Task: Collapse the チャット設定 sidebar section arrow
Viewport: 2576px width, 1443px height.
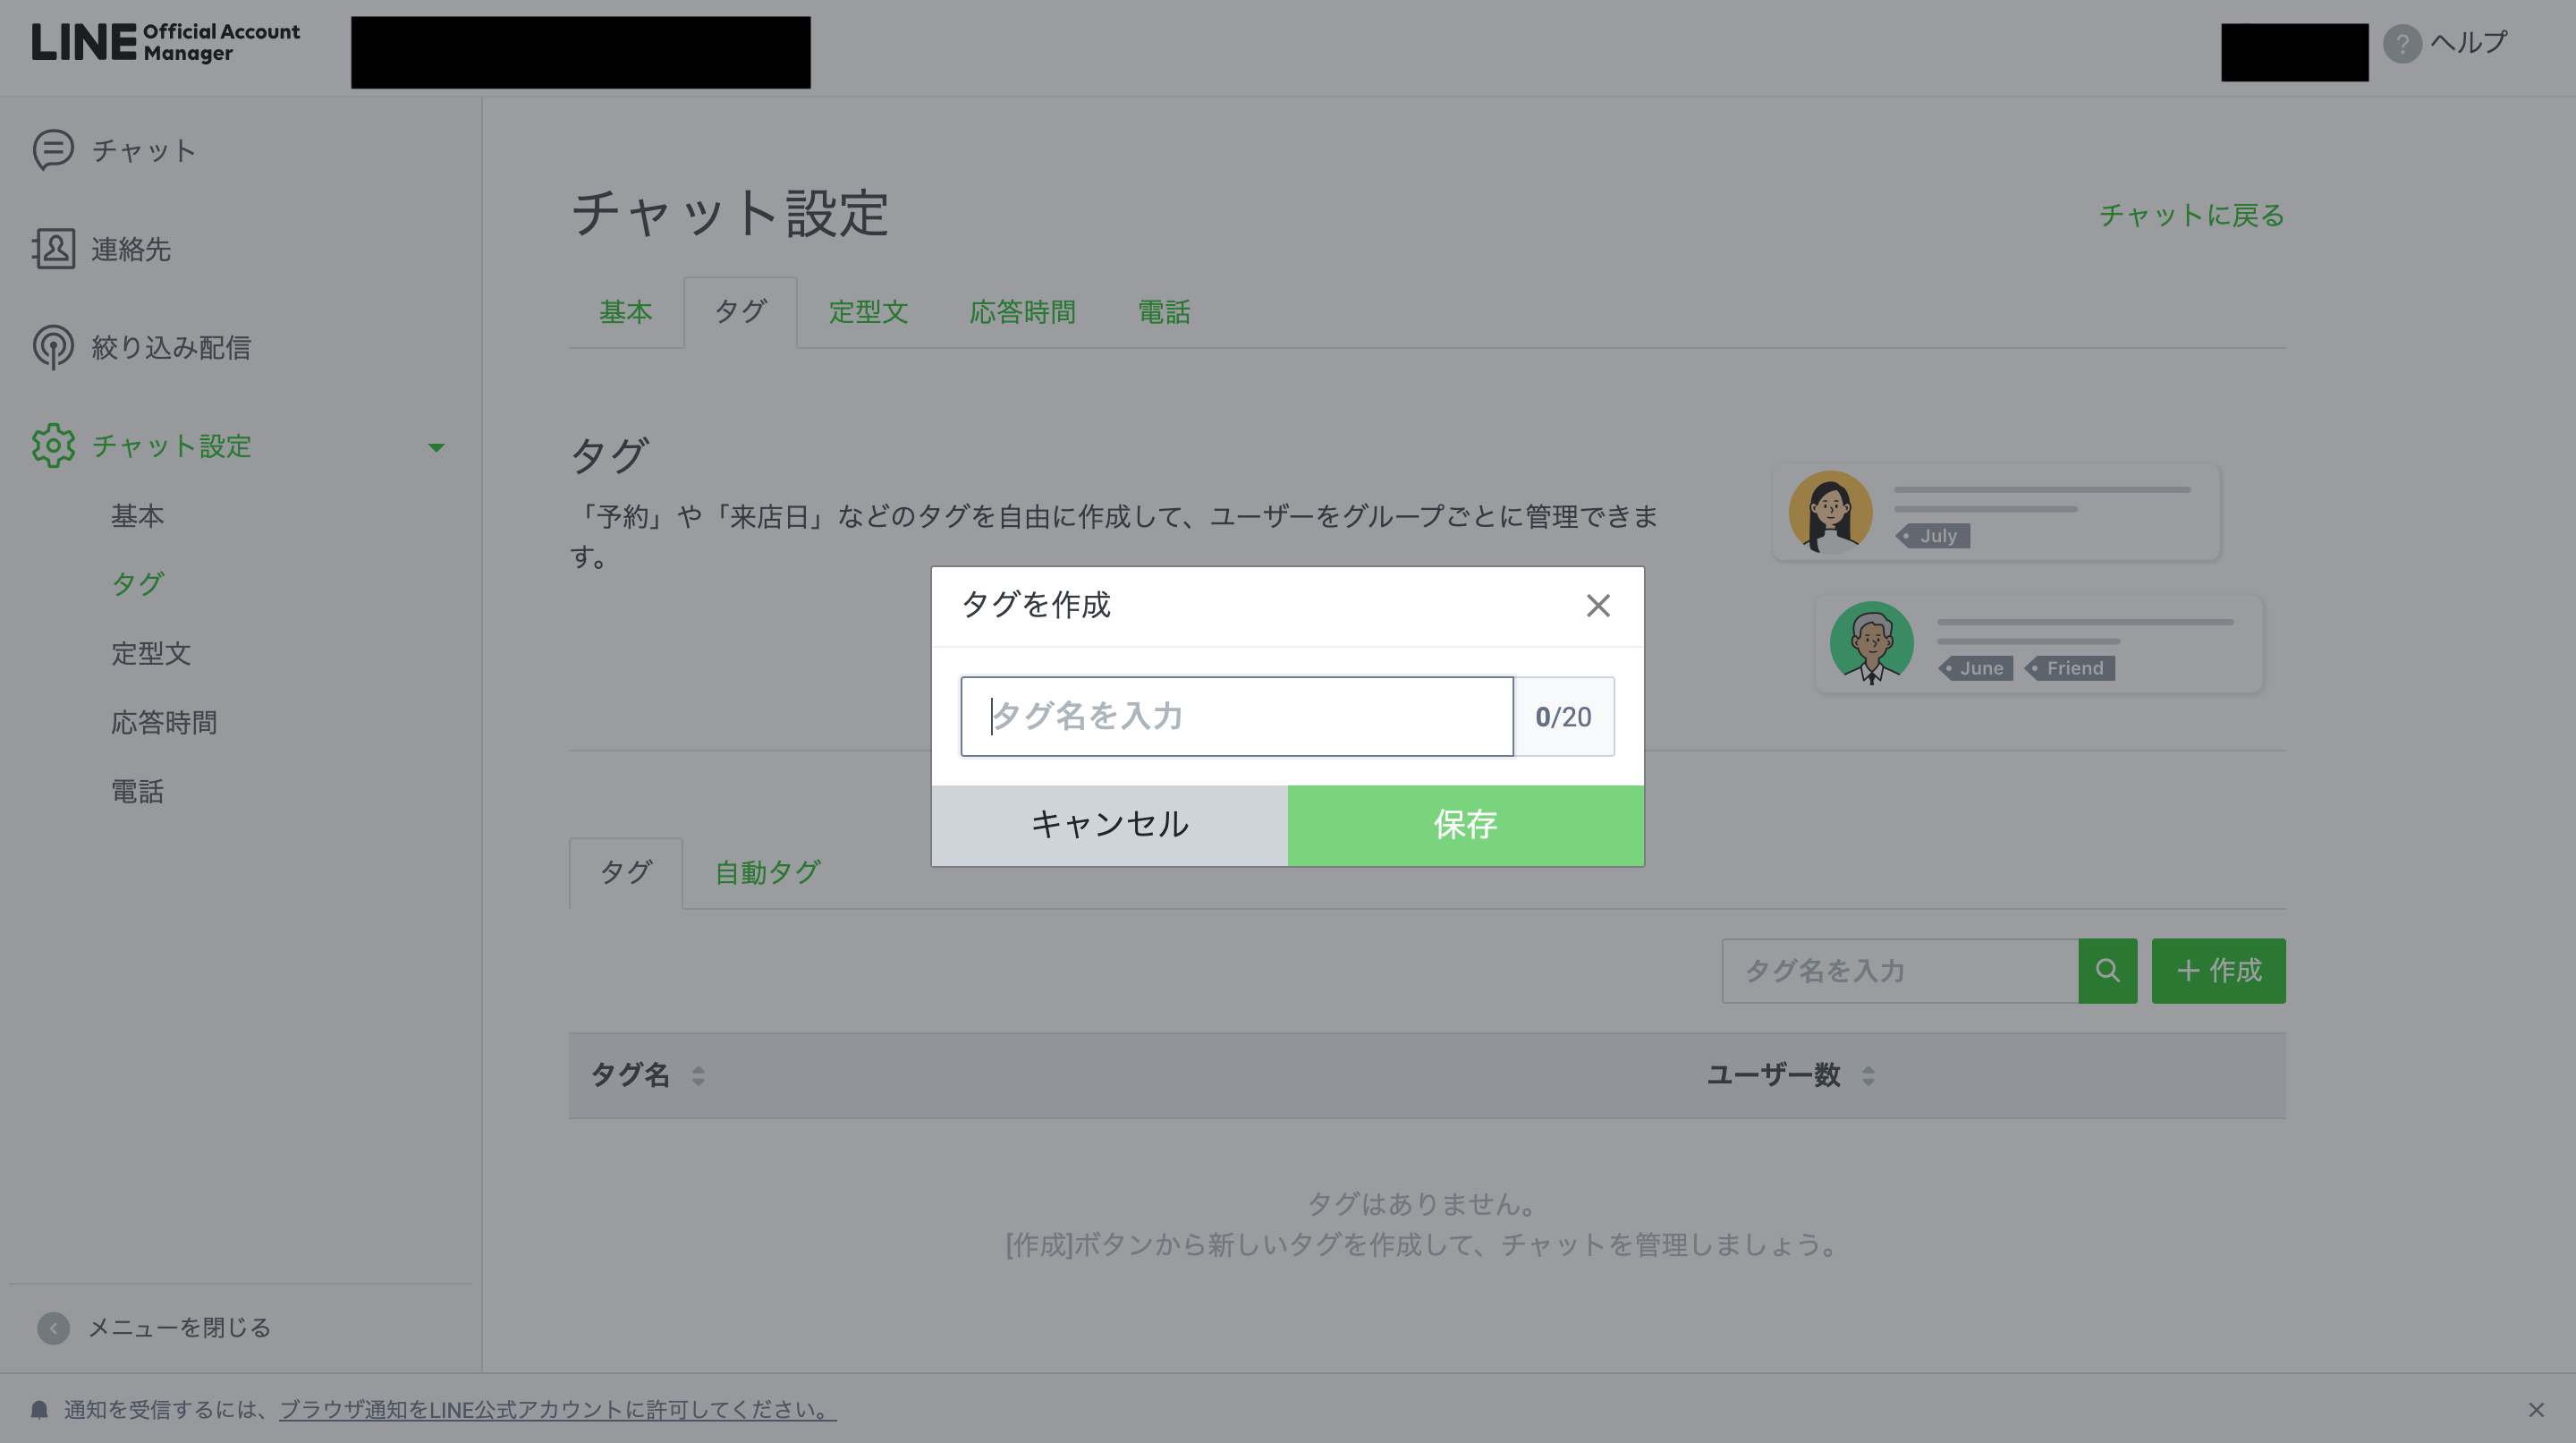Action: click(436, 447)
